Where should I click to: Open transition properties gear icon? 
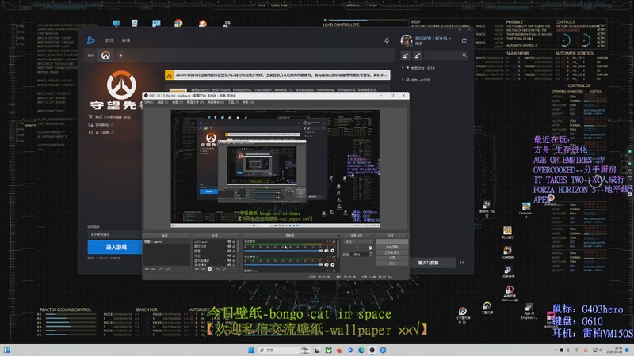click(370, 248)
